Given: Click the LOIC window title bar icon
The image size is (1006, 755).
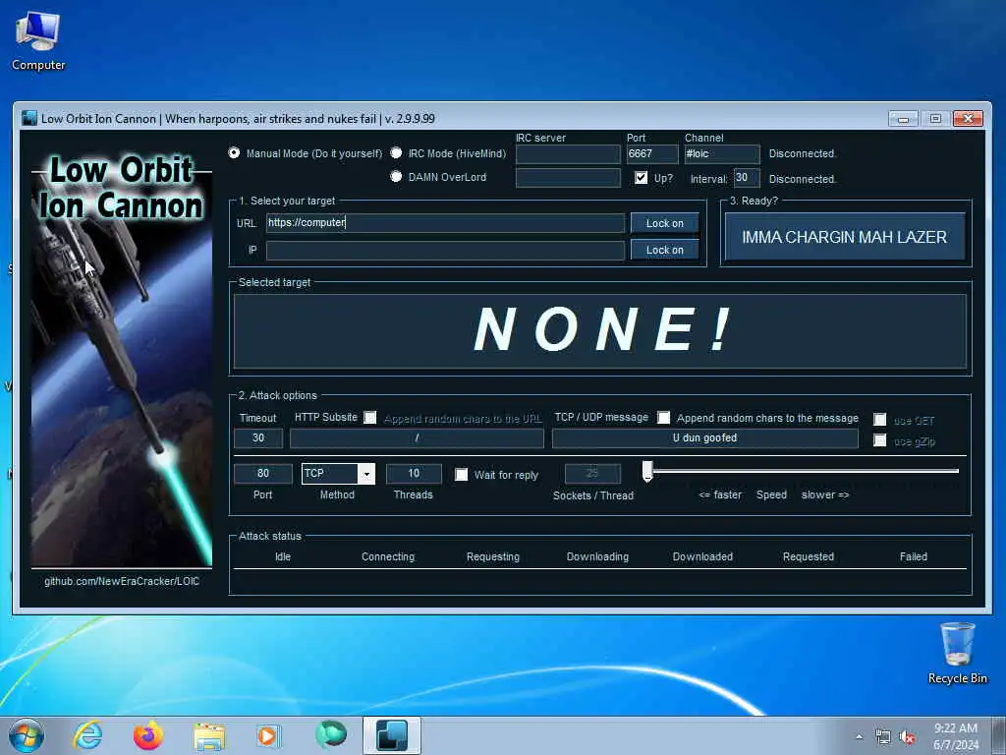Looking at the screenshot, I should click(29, 118).
